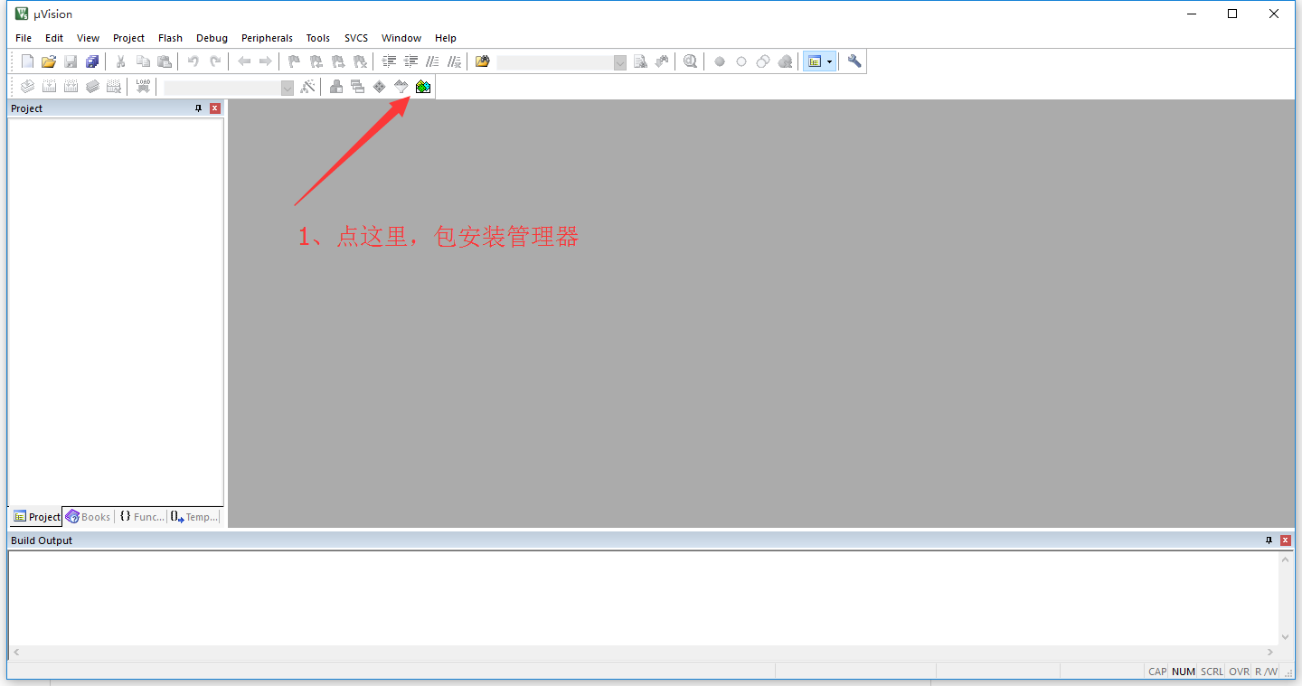Open the Flash menu
This screenshot has width=1302, height=686.
click(x=170, y=38)
